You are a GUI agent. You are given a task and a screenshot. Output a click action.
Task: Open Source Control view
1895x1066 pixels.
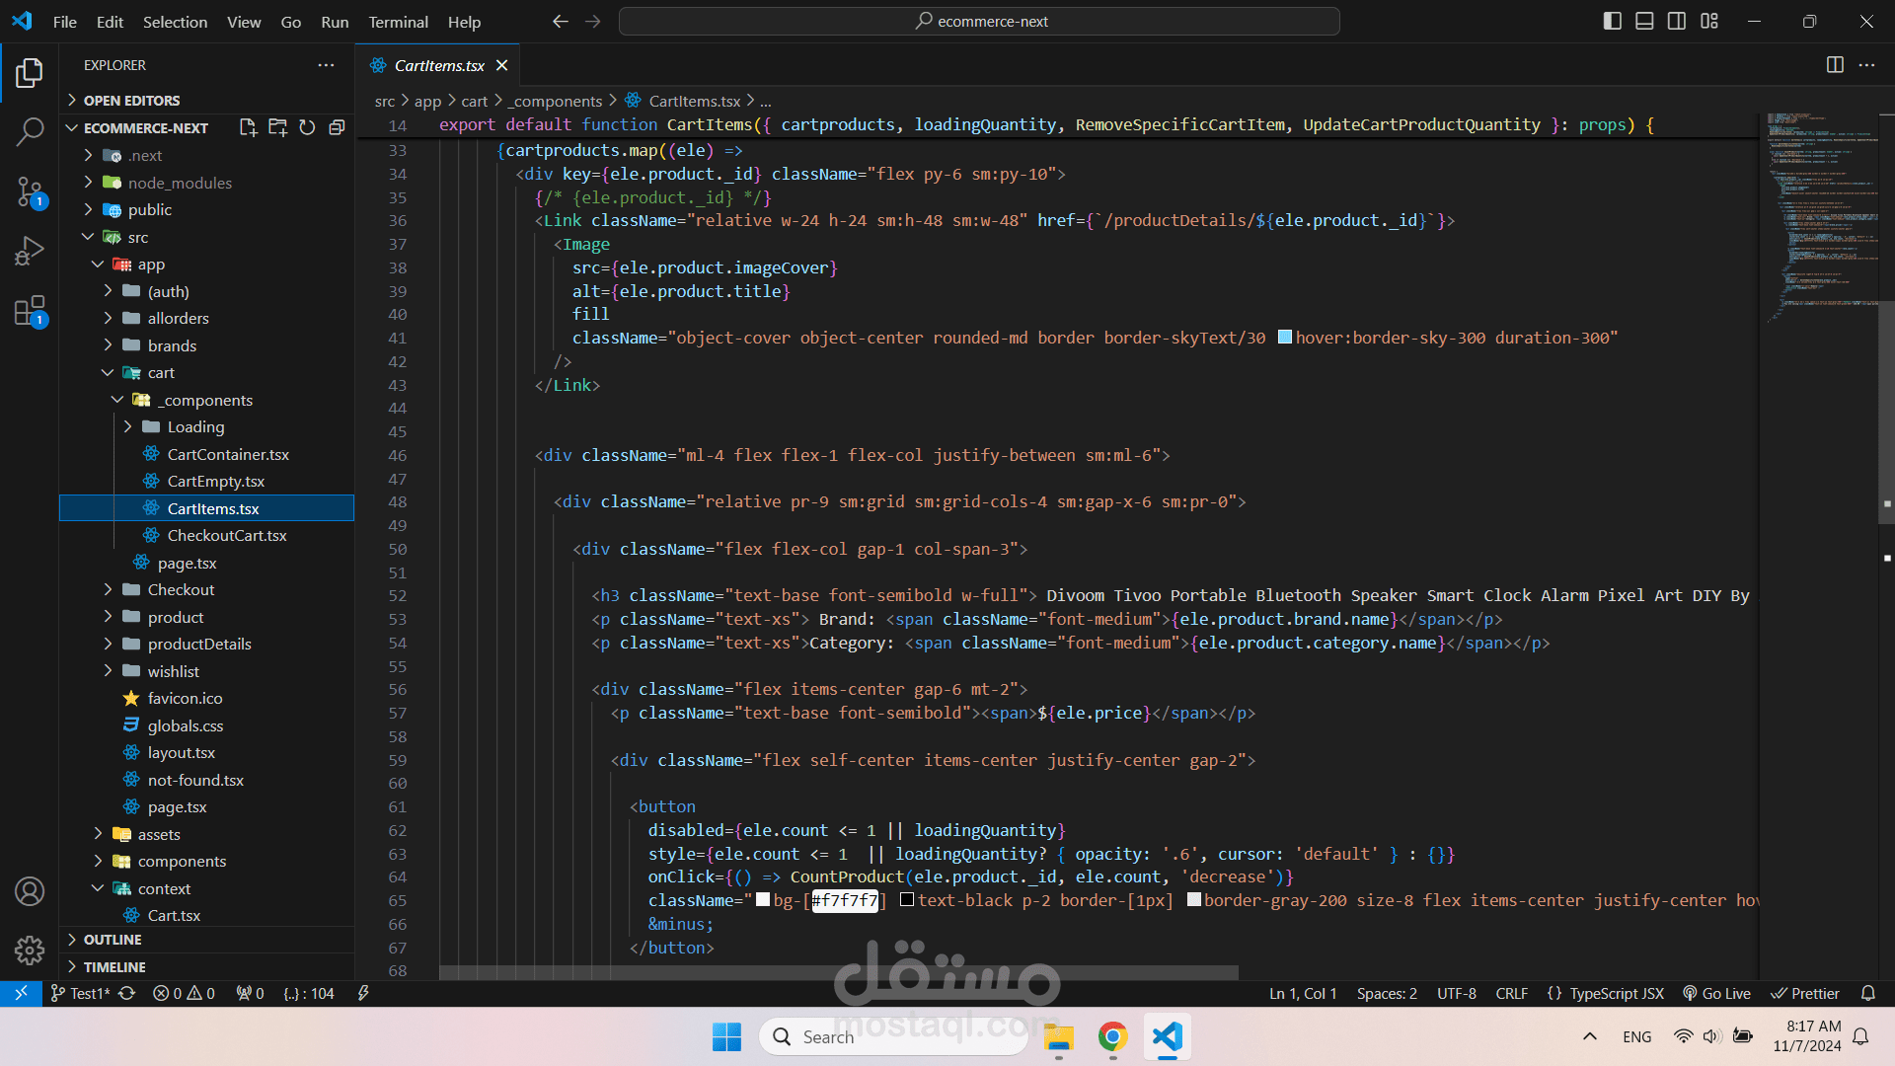pos(30,191)
